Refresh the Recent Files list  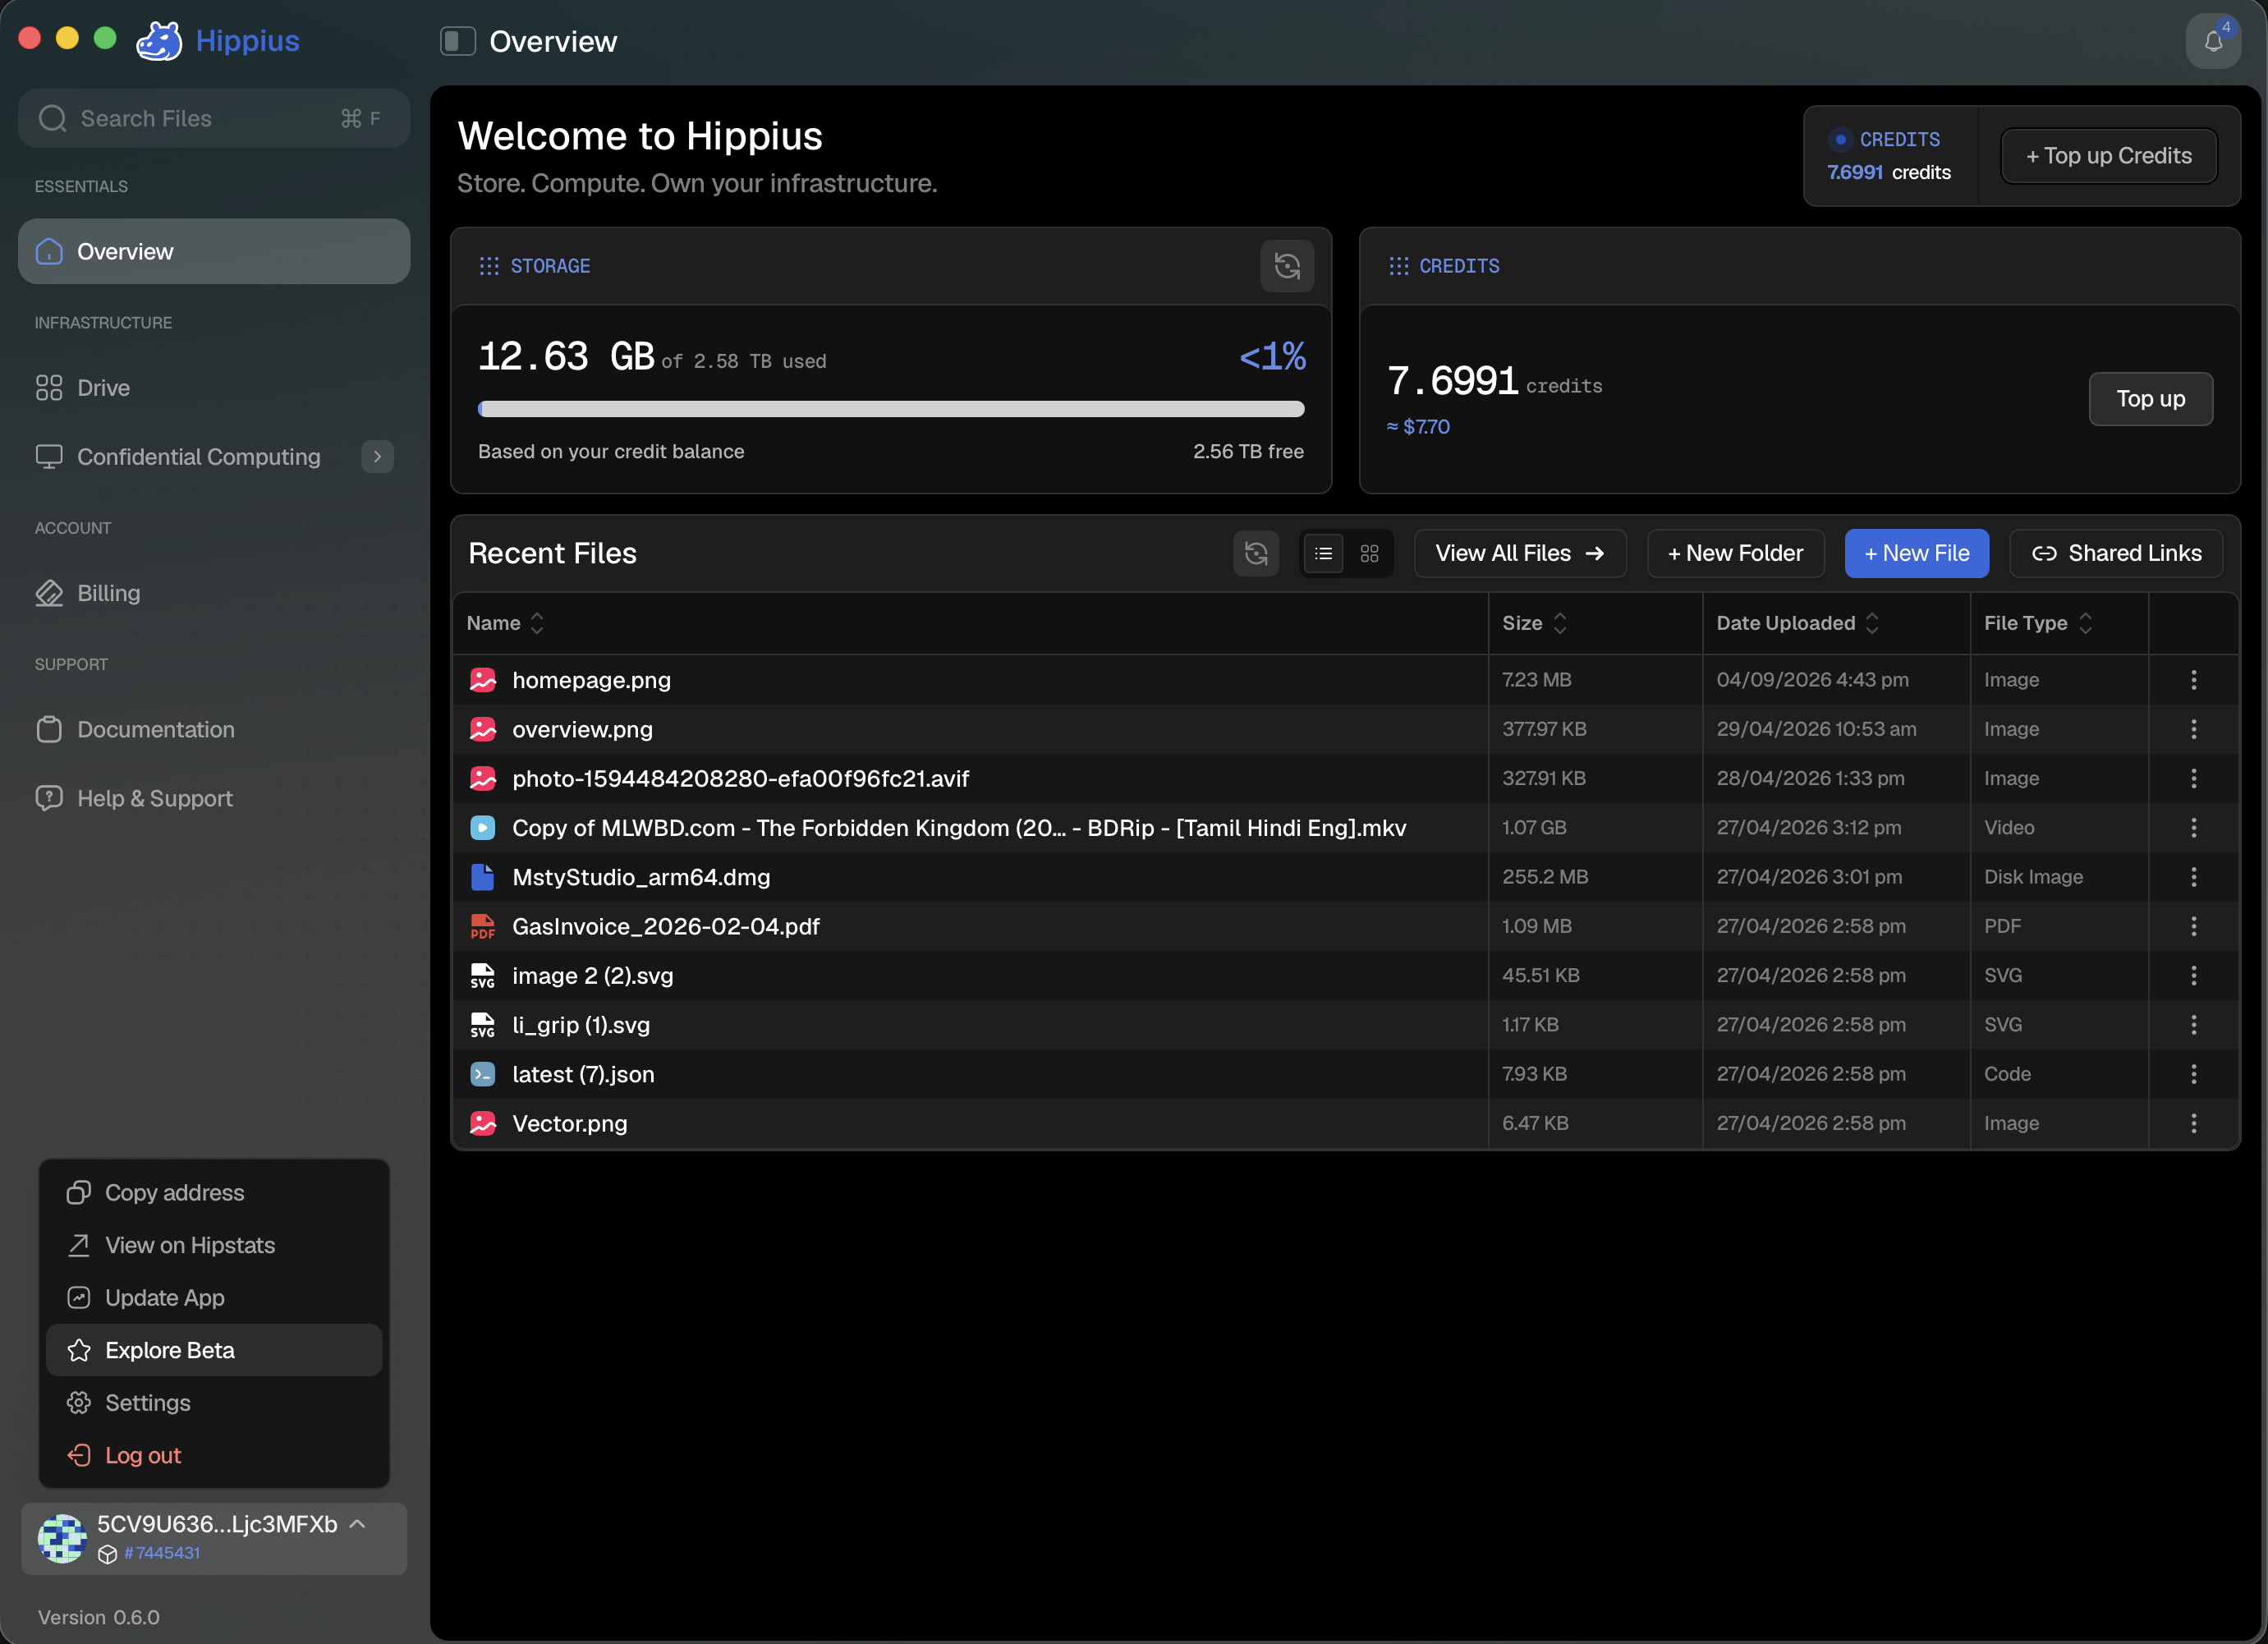(x=1256, y=553)
